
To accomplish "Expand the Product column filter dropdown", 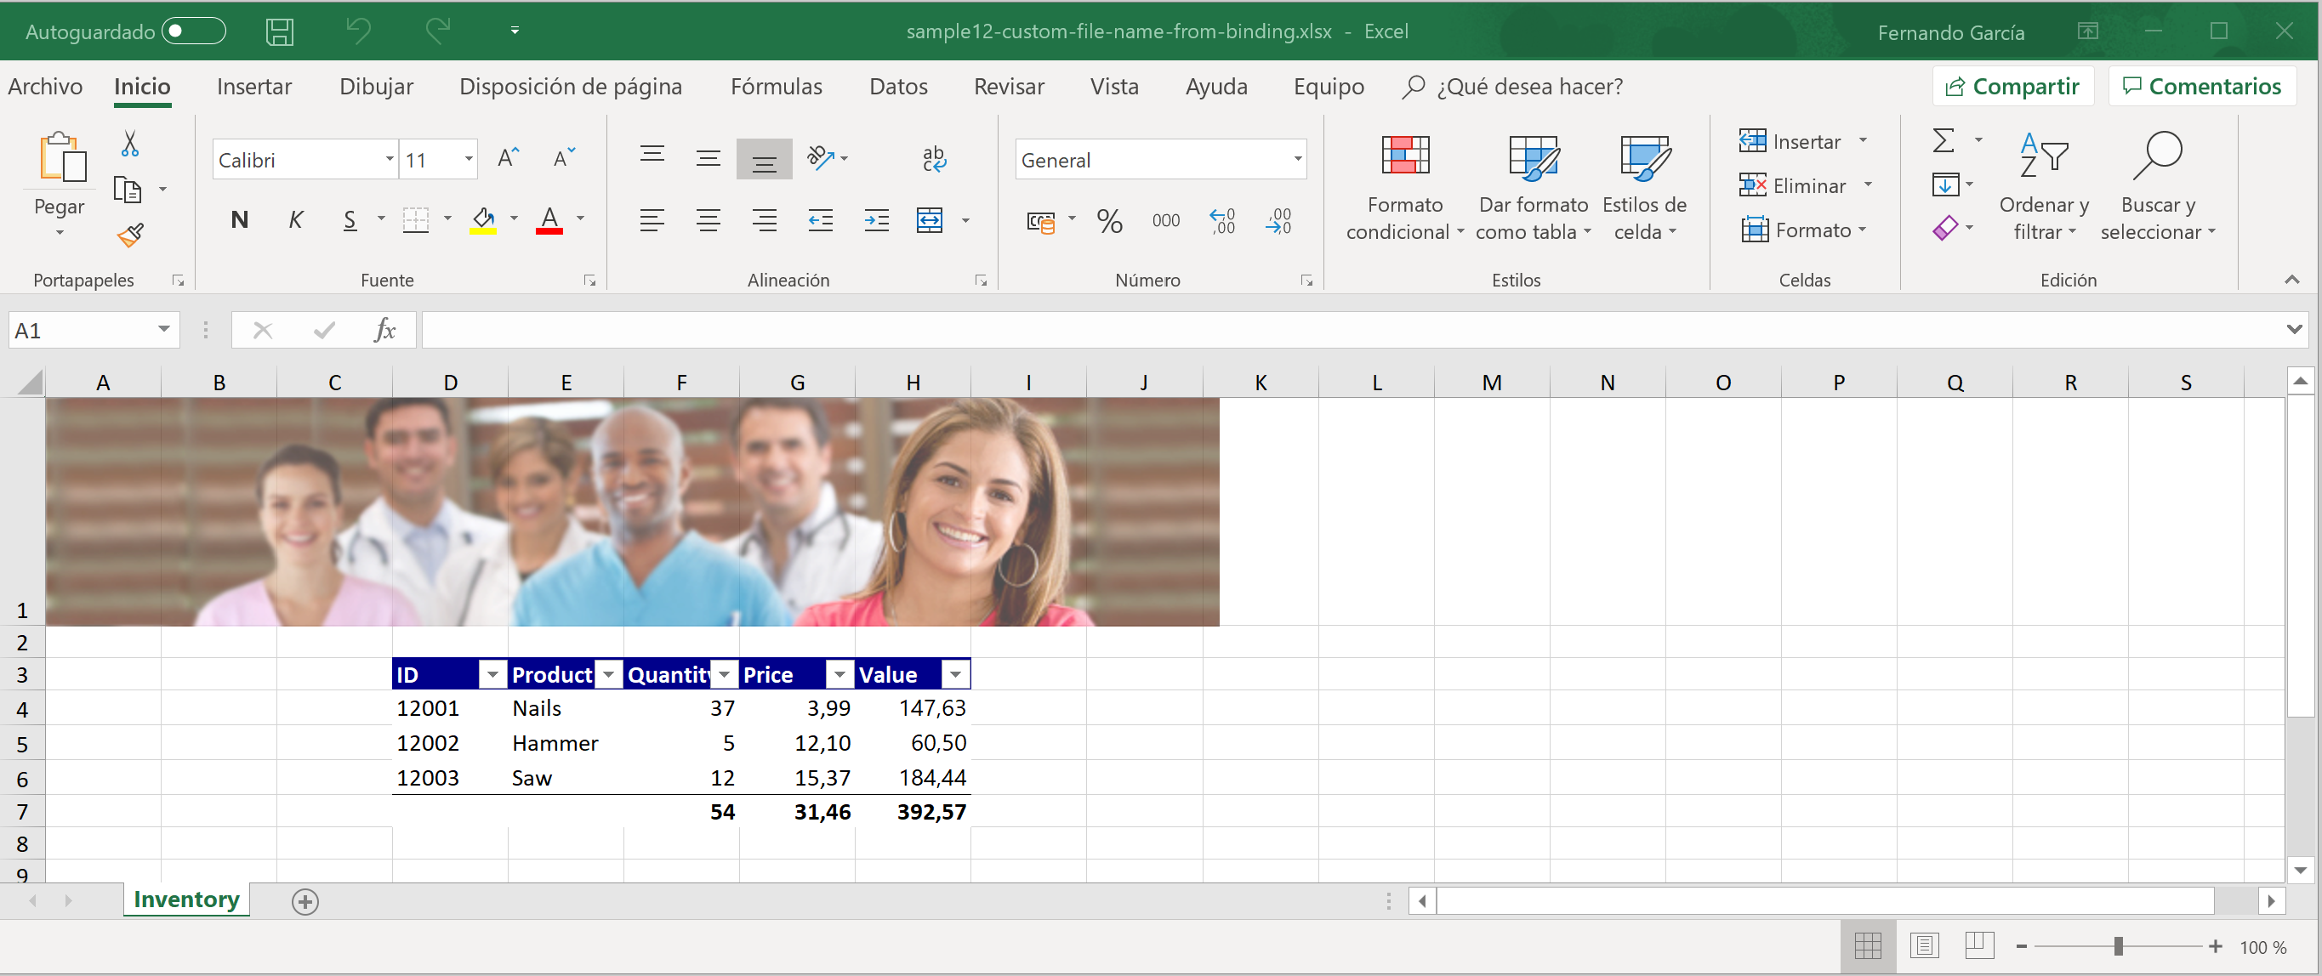I will 609,674.
